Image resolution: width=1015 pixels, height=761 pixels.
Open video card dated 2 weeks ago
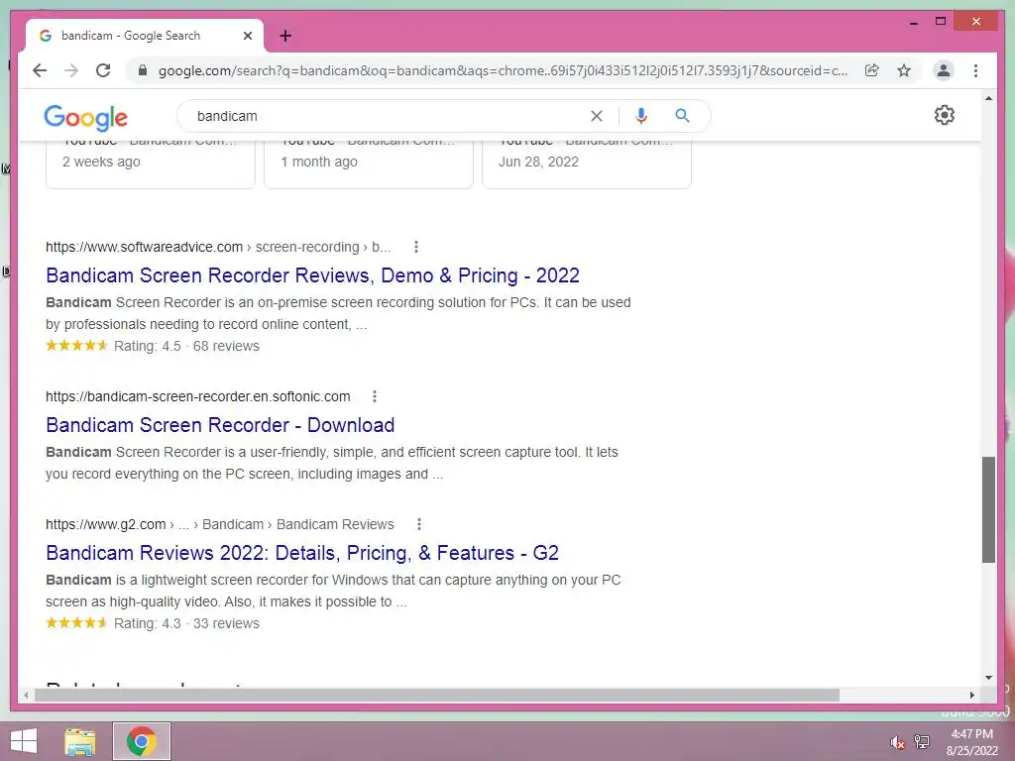point(151,165)
